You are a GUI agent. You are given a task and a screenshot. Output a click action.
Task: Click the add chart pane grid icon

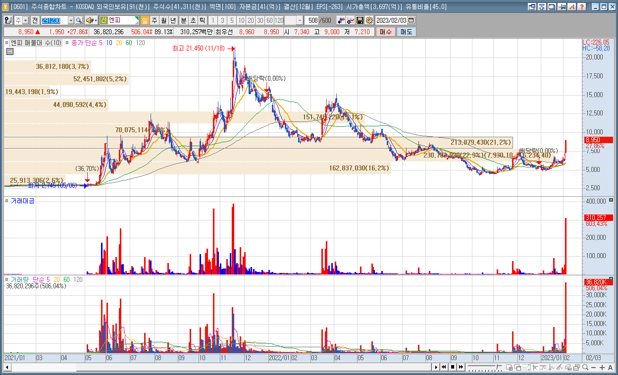click(x=509, y=367)
